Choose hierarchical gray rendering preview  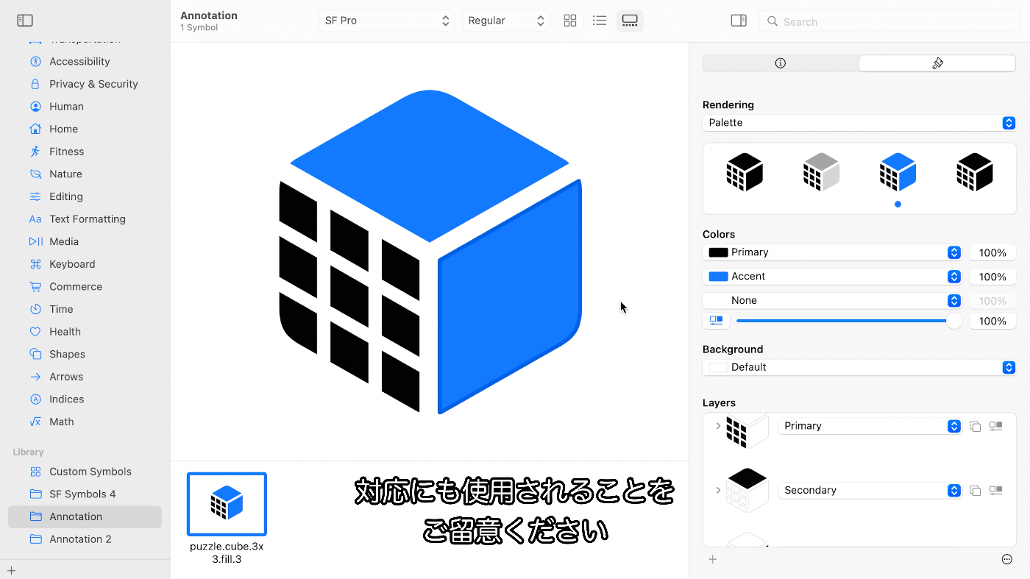821,172
